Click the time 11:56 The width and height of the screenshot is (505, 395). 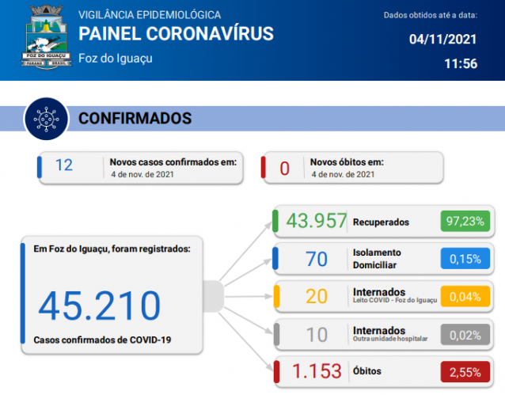coord(461,64)
